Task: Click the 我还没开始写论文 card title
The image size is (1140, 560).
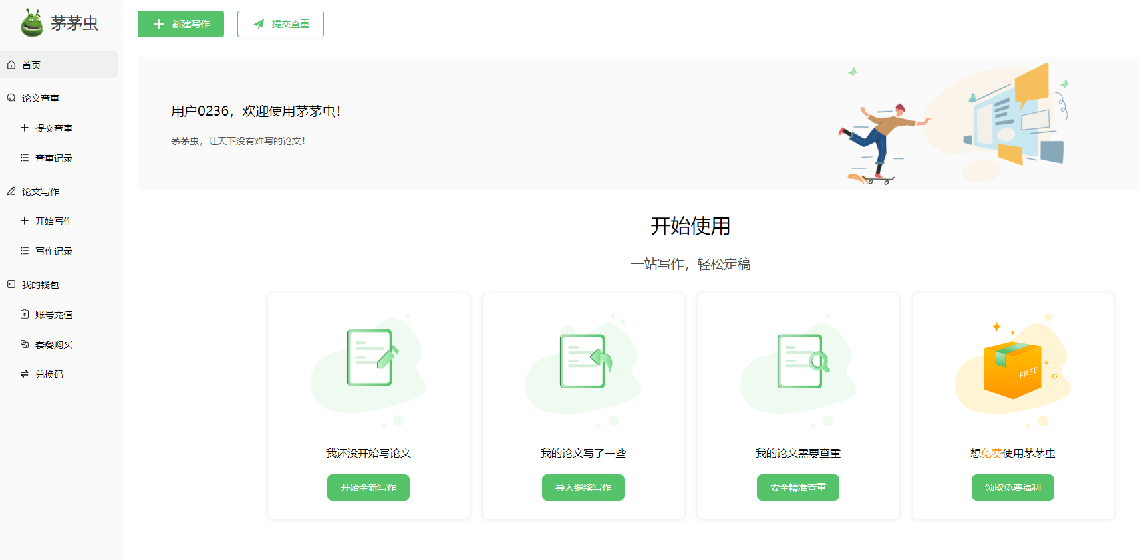Action: (x=368, y=453)
